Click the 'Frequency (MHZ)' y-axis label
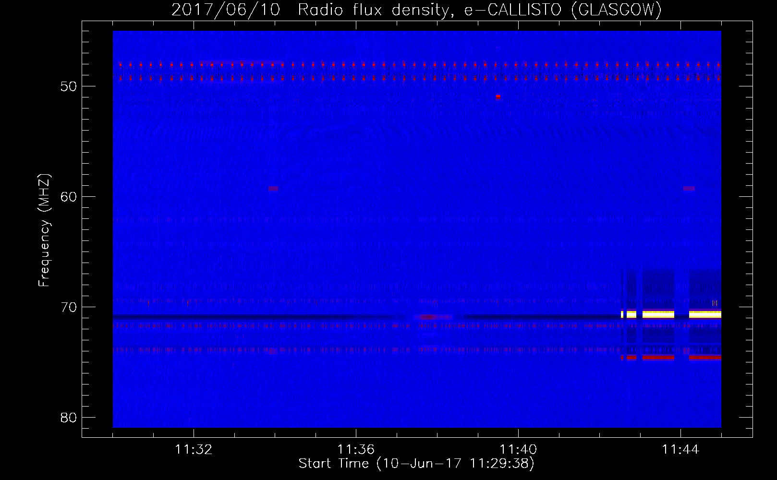This screenshot has width=777, height=480. click(44, 230)
